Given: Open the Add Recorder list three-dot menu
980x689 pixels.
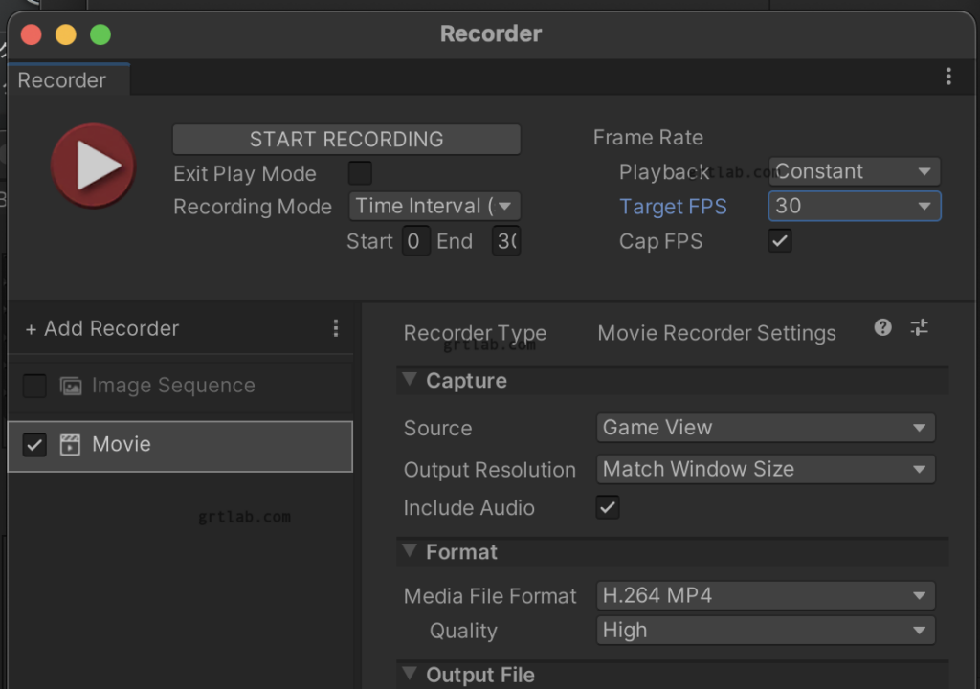Looking at the screenshot, I should click(336, 328).
